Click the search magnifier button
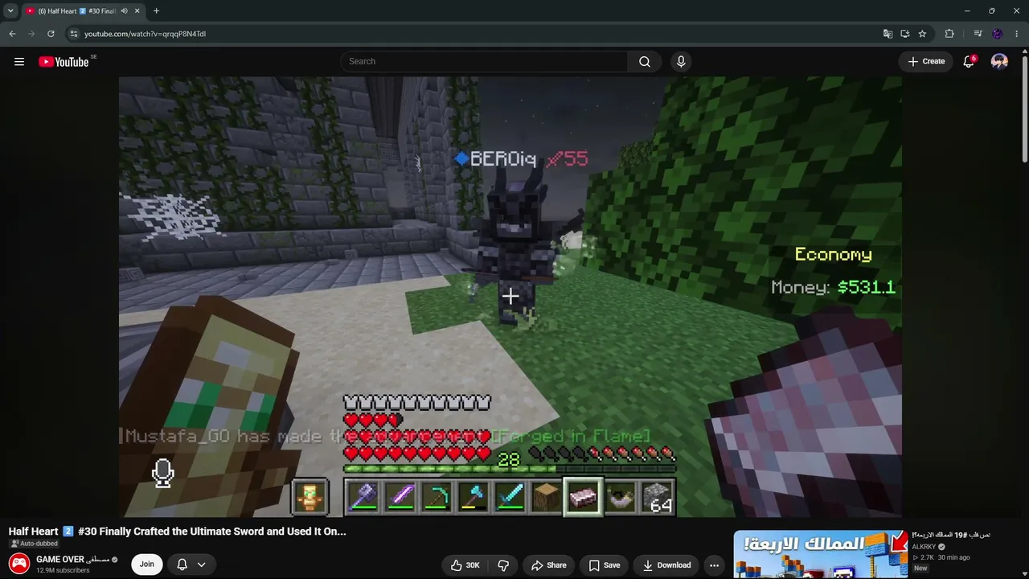Viewport: 1029px width, 579px height. (645, 62)
